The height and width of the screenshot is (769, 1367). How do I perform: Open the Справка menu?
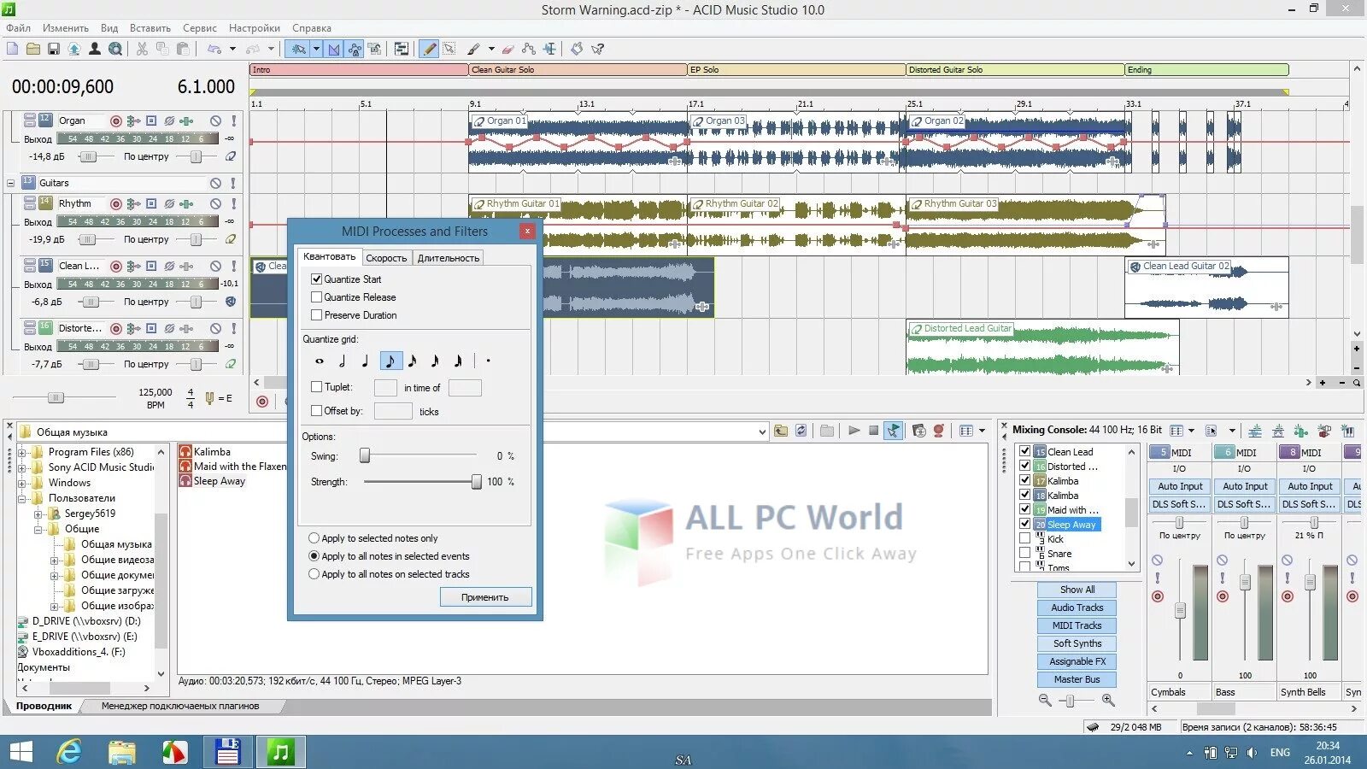coord(311,28)
